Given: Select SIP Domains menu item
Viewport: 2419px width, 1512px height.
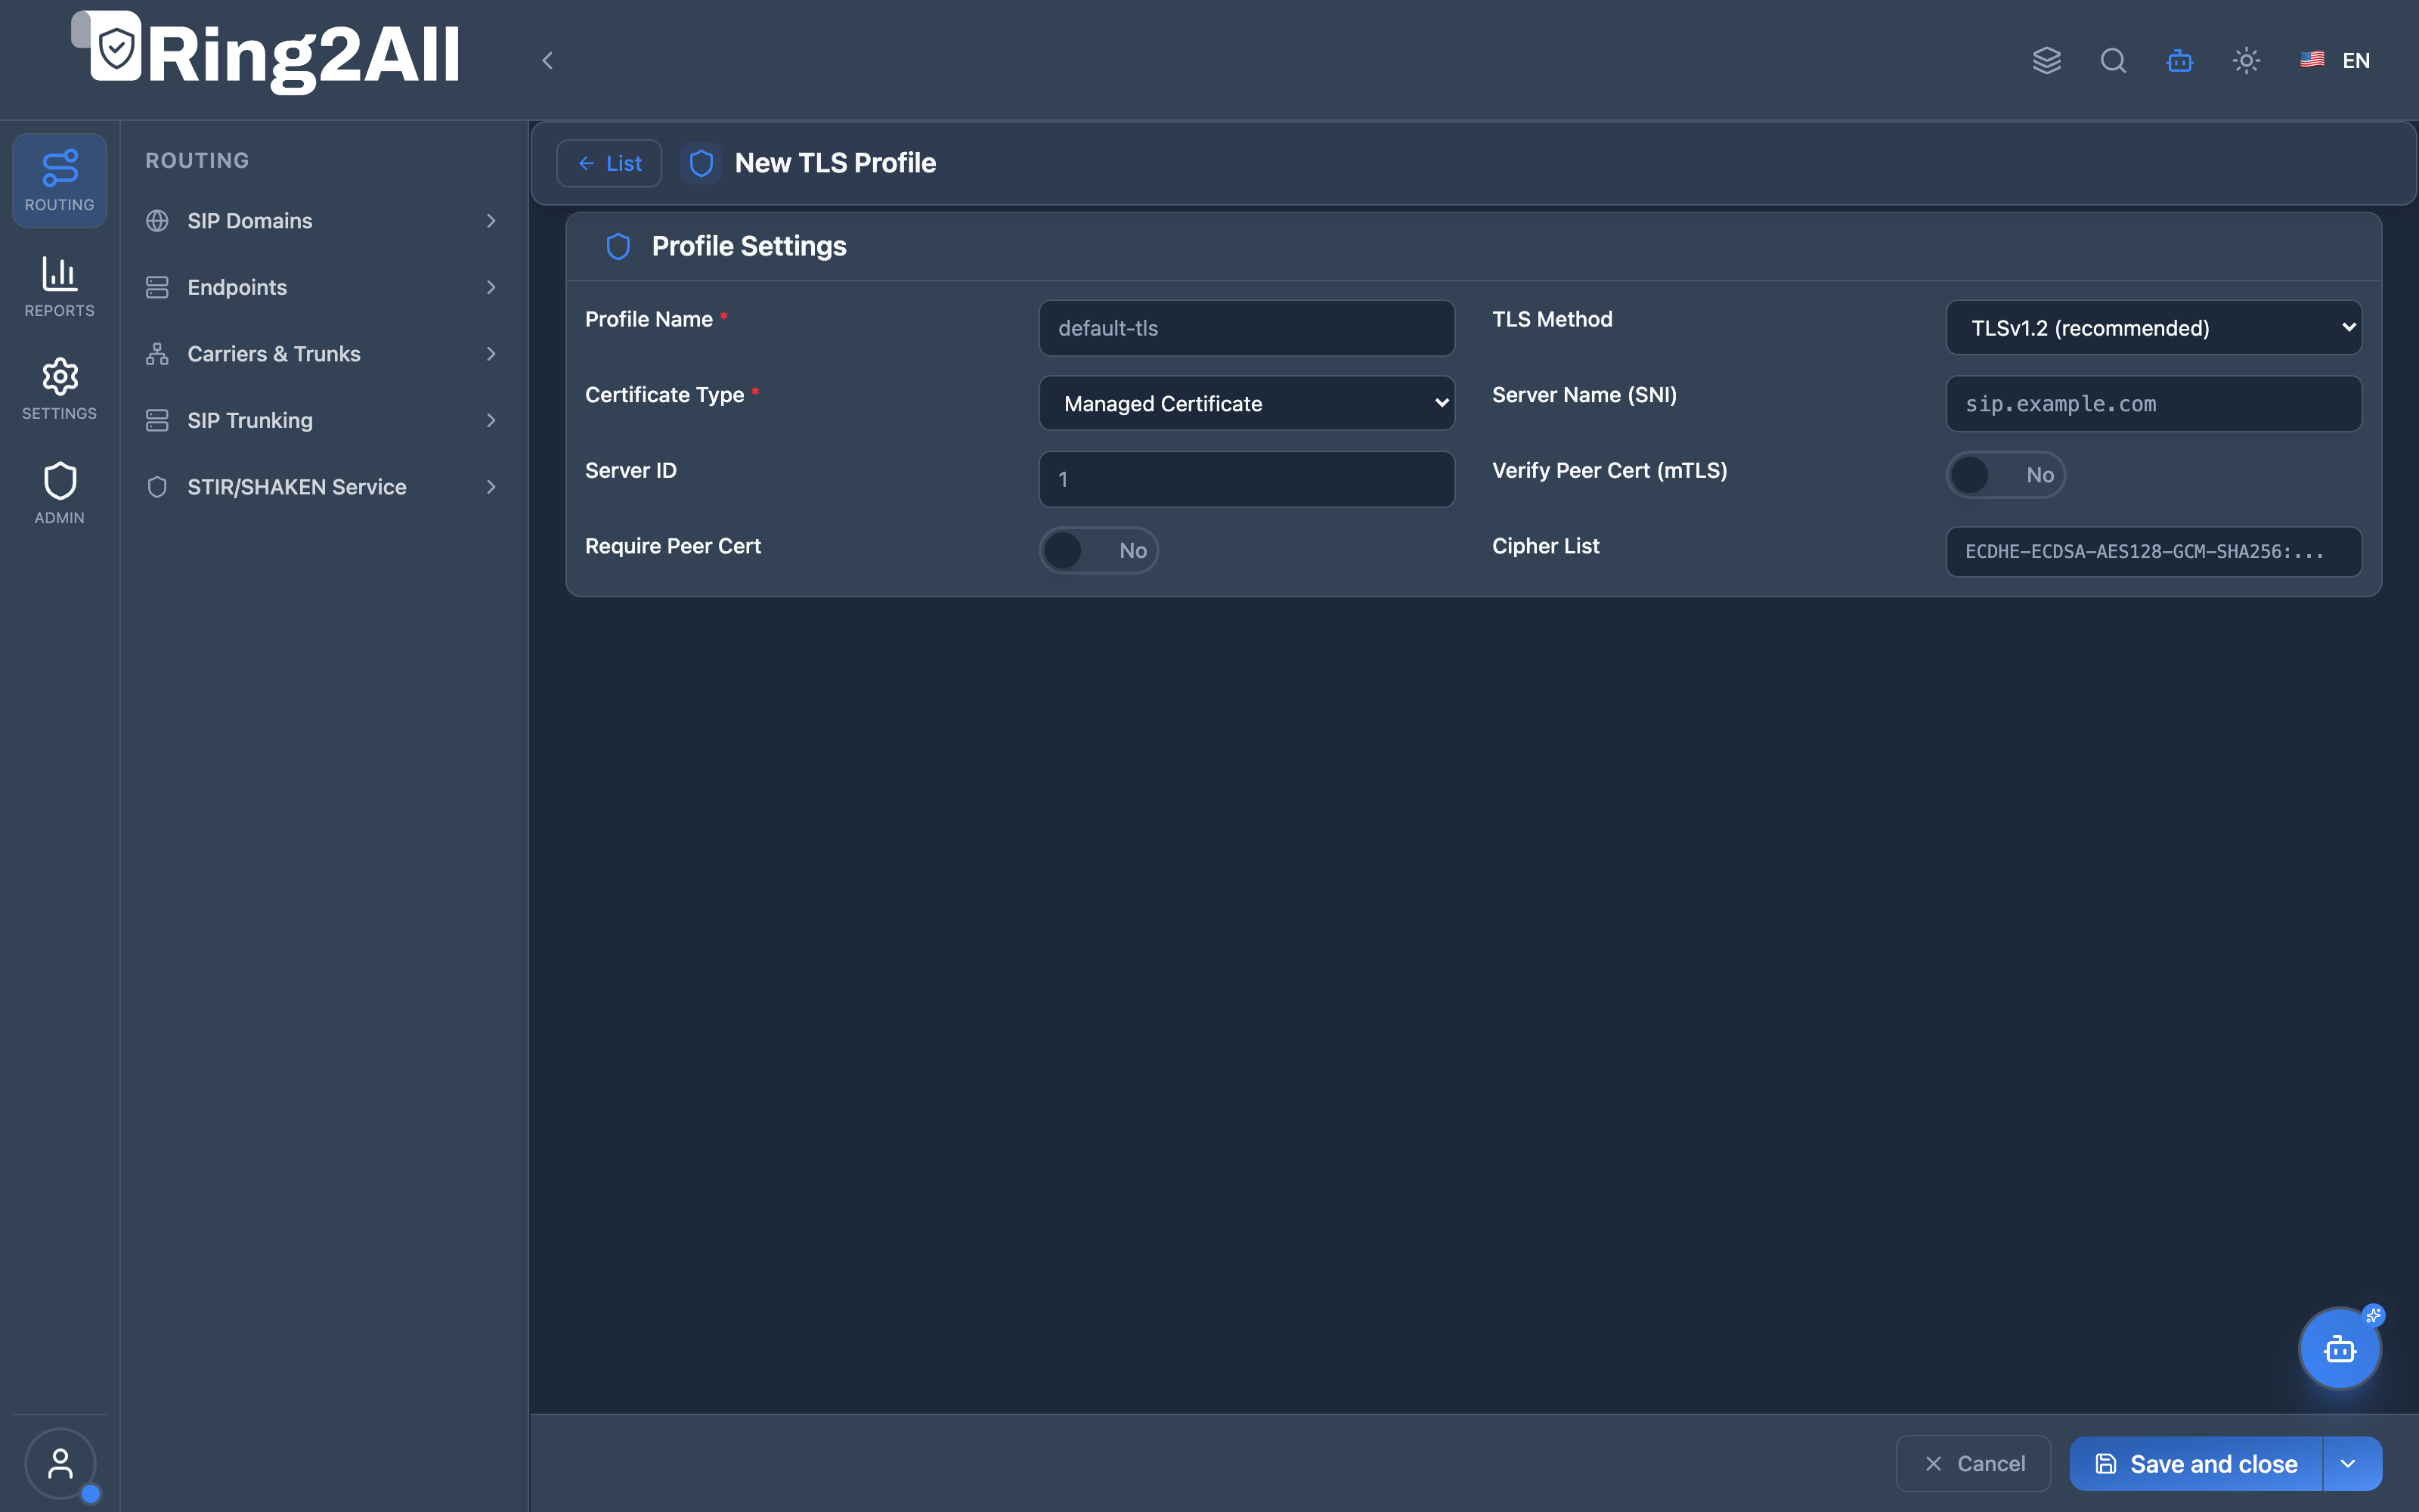Looking at the screenshot, I should [x=322, y=221].
